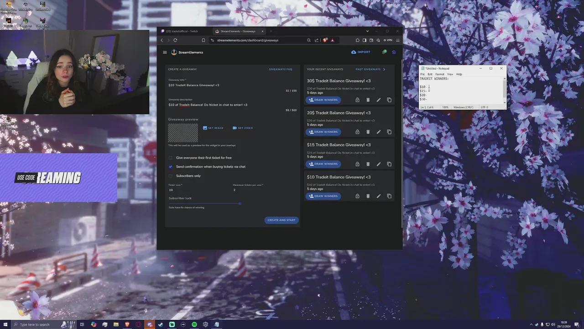Screen dimensions: 584x329
Task: Enable Give everyone their first ticket for free
Action: [171, 158]
